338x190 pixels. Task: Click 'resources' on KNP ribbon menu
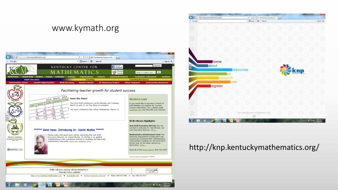[x=240, y=70]
